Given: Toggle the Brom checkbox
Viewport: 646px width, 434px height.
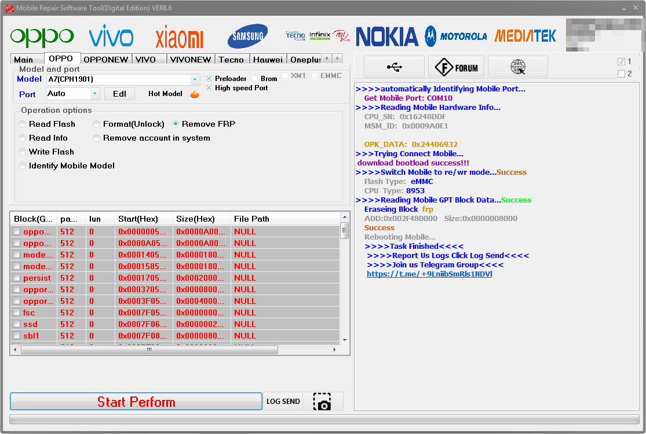Looking at the screenshot, I should tap(254, 79).
